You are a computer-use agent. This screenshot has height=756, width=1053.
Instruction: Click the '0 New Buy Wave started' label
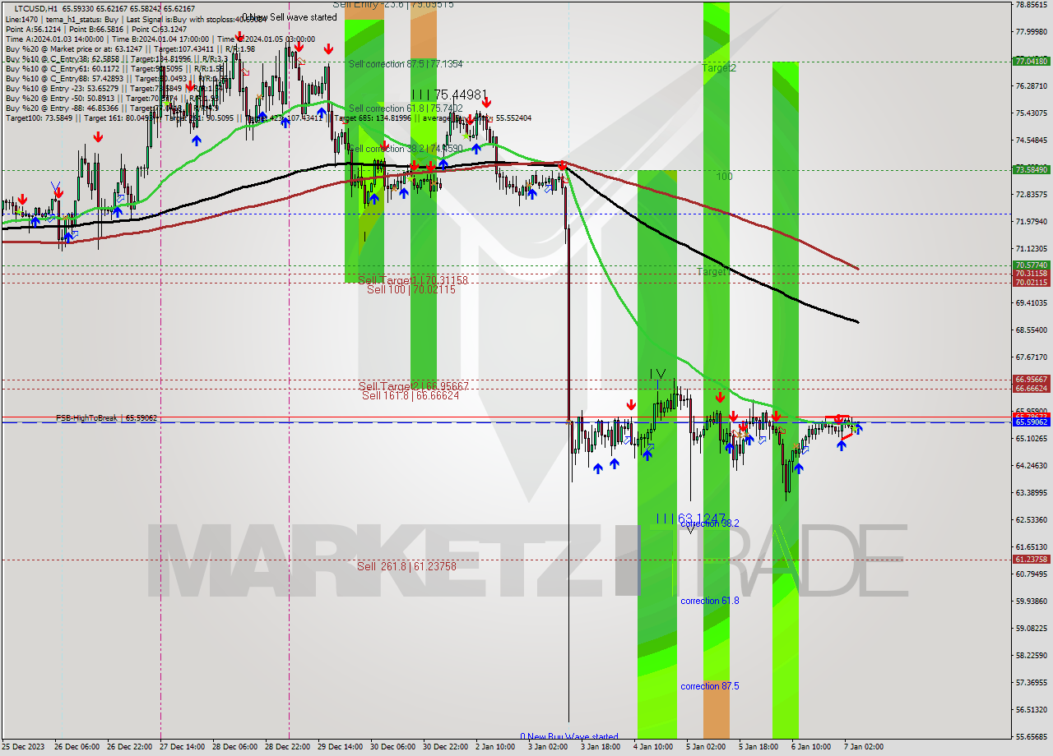(x=568, y=736)
